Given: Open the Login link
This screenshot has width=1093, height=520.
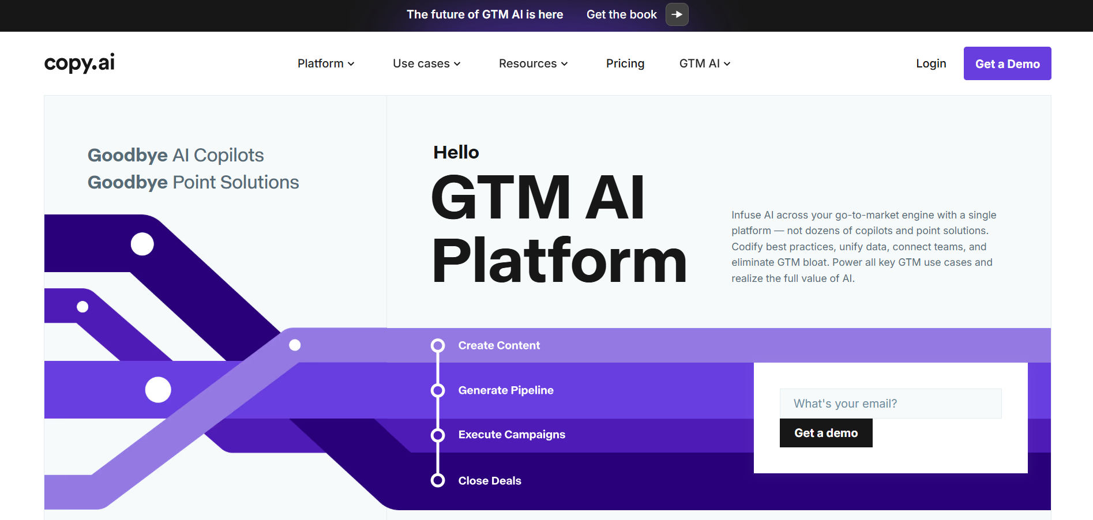Looking at the screenshot, I should point(931,63).
